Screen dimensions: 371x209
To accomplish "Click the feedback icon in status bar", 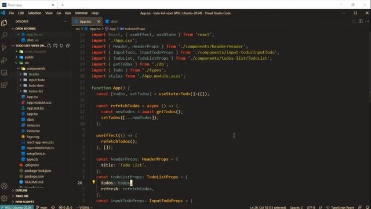I will 360,207.
